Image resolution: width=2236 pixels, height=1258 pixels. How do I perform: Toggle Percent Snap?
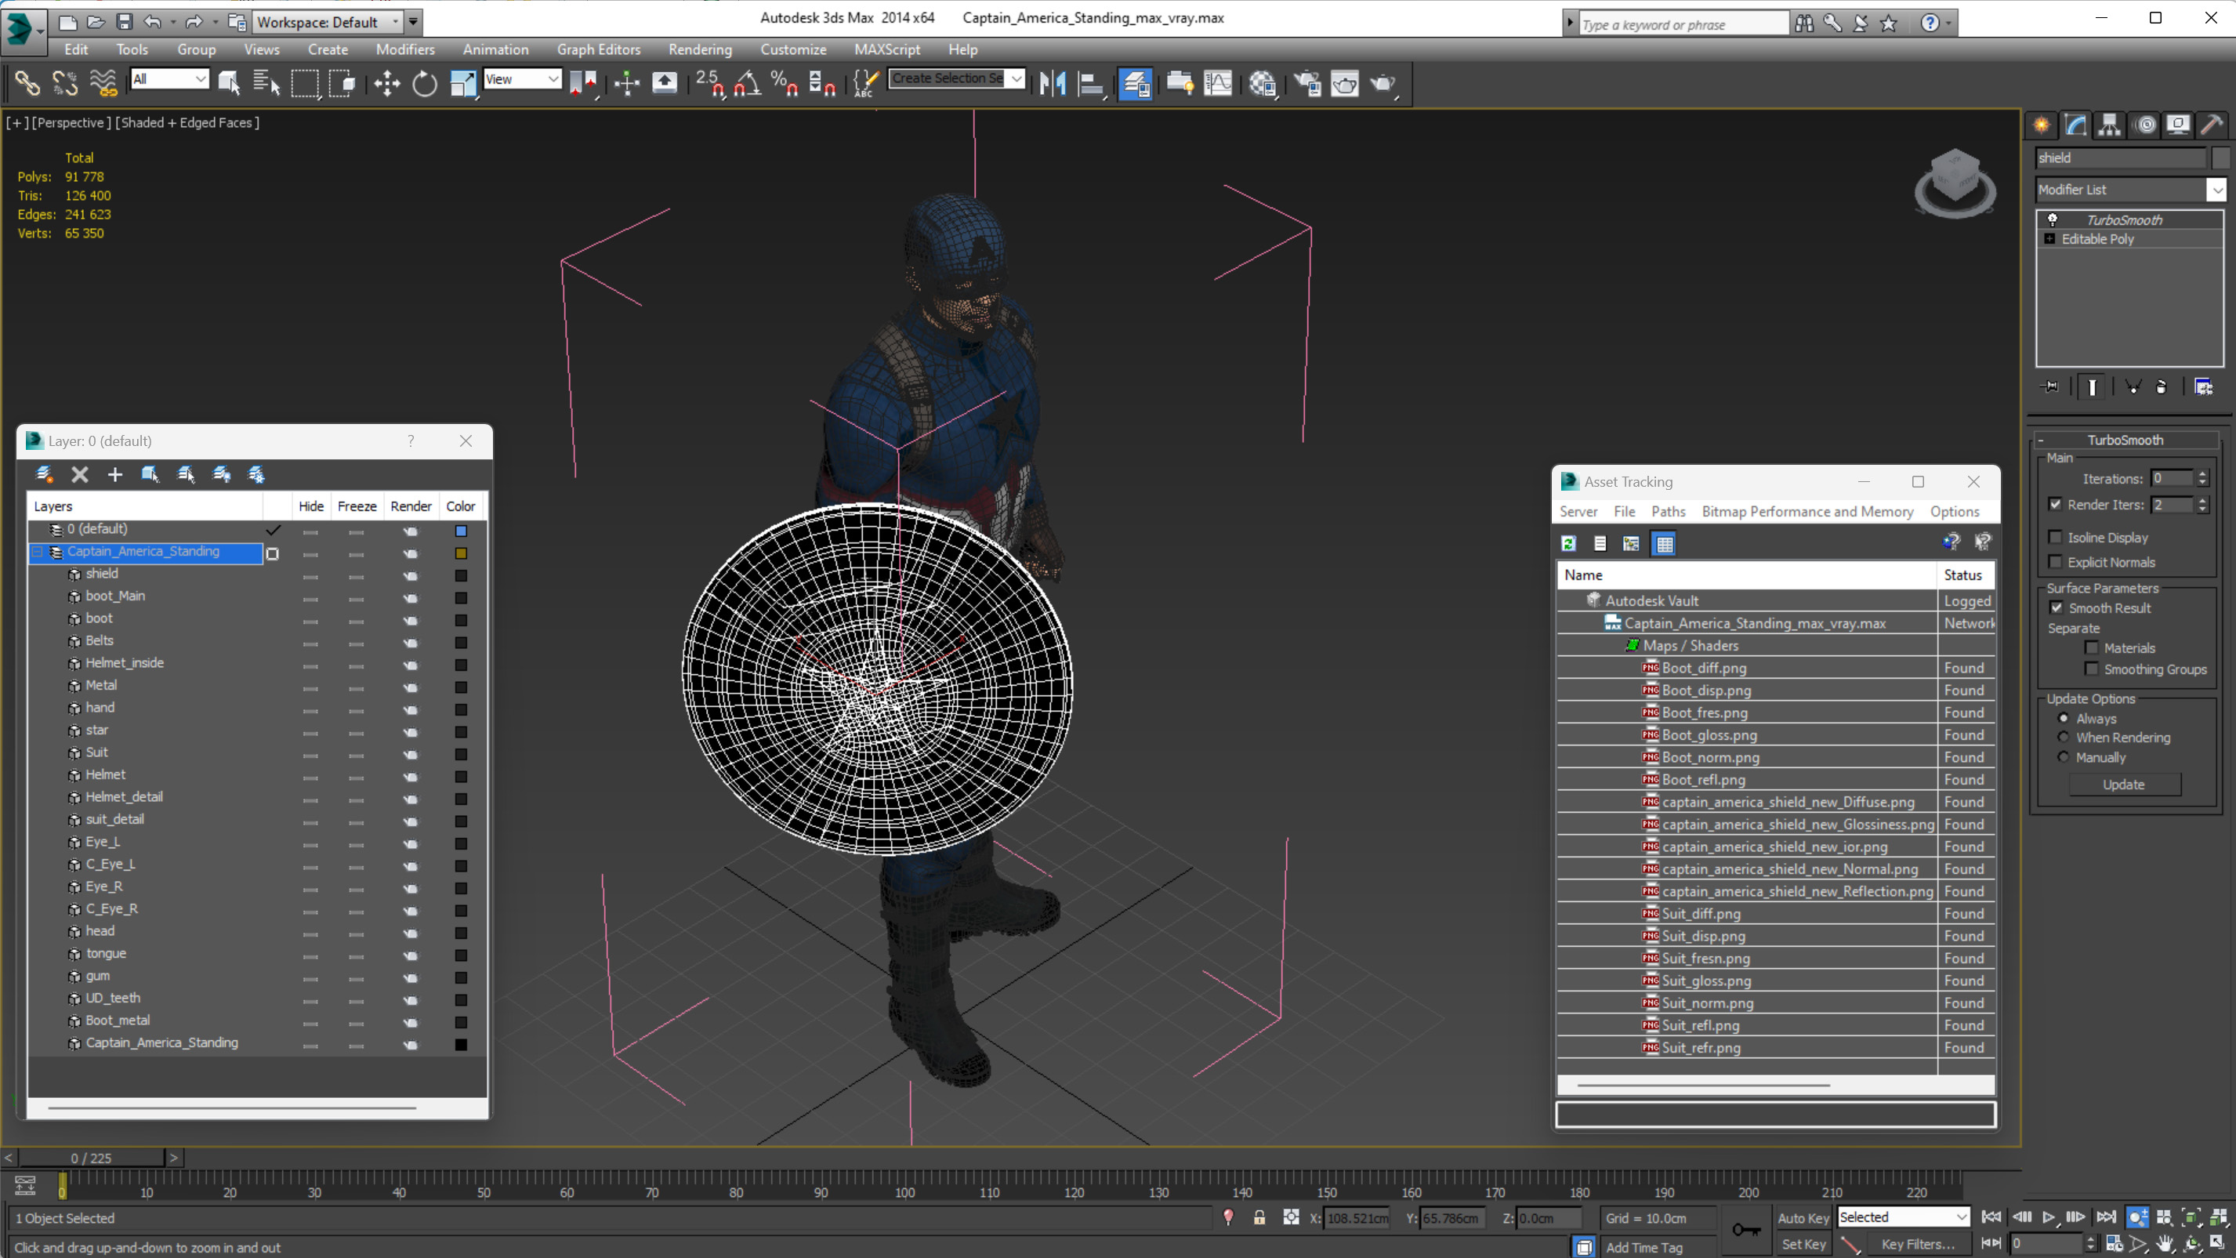pyautogui.click(x=785, y=83)
